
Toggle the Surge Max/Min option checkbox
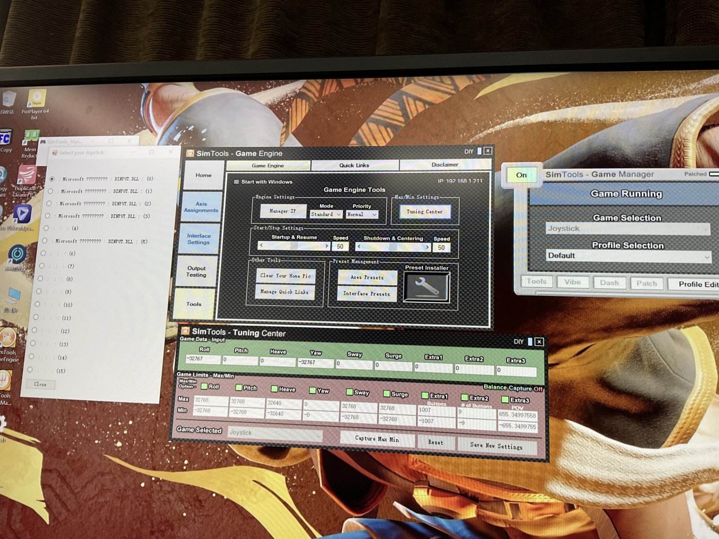[386, 393]
